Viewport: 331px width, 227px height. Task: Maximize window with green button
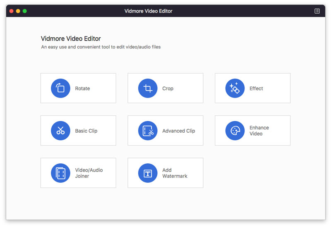[25, 11]
